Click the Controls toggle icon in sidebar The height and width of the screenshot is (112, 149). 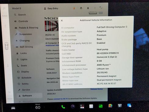(x=16, y=21)
